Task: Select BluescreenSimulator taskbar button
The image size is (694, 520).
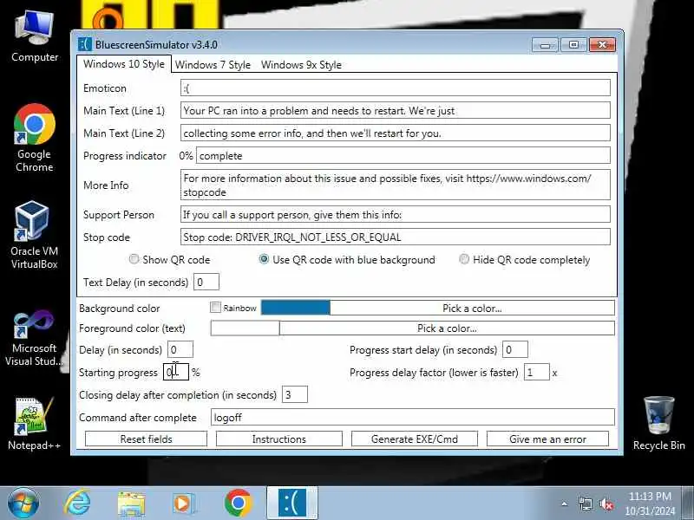Action: tap(292, 504)
